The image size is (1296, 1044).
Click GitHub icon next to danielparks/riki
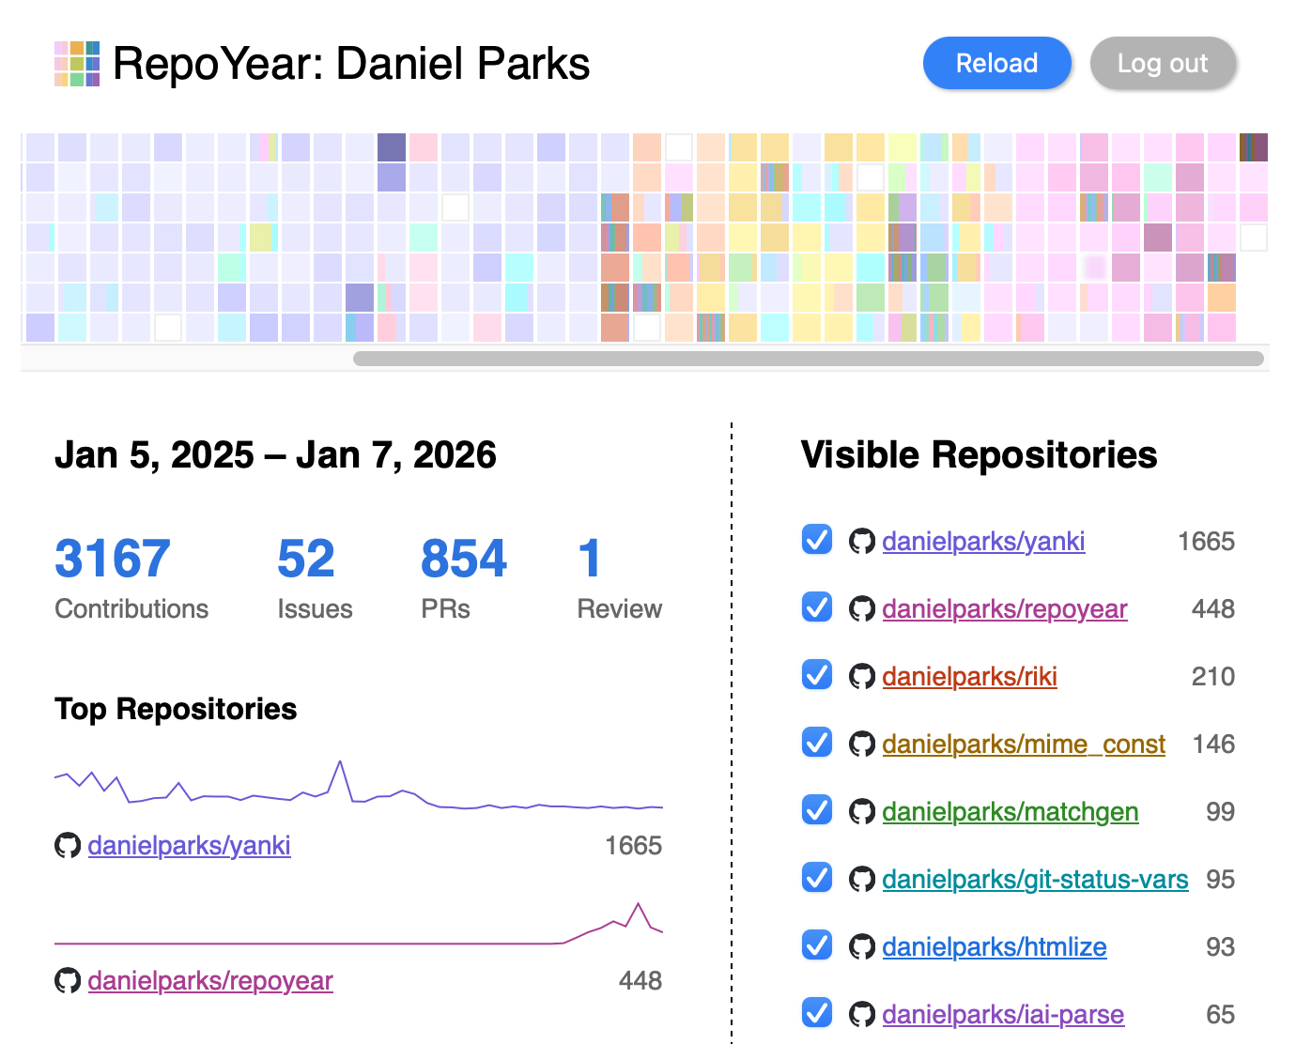click(x=861, y=676)
